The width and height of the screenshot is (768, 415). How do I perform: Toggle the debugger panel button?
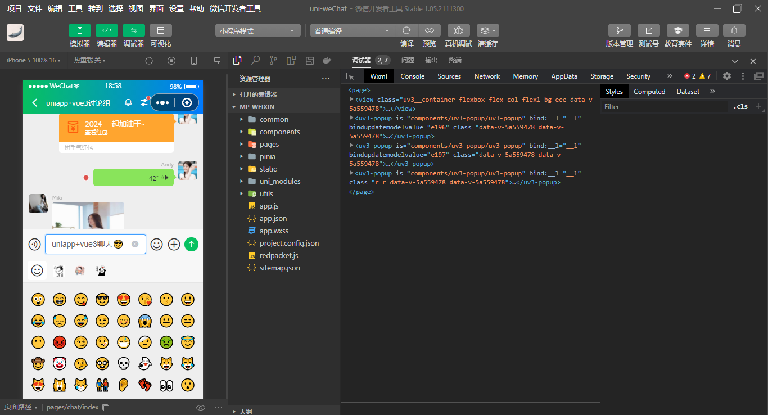[x=133, y=30]
